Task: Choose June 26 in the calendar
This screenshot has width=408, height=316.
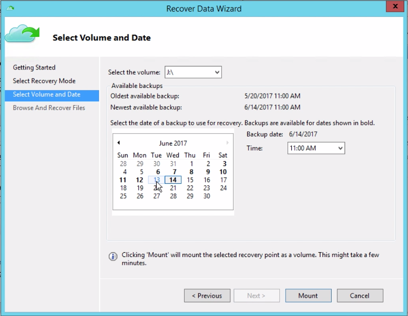Action: pyautogui.click(x=140, y=196)
